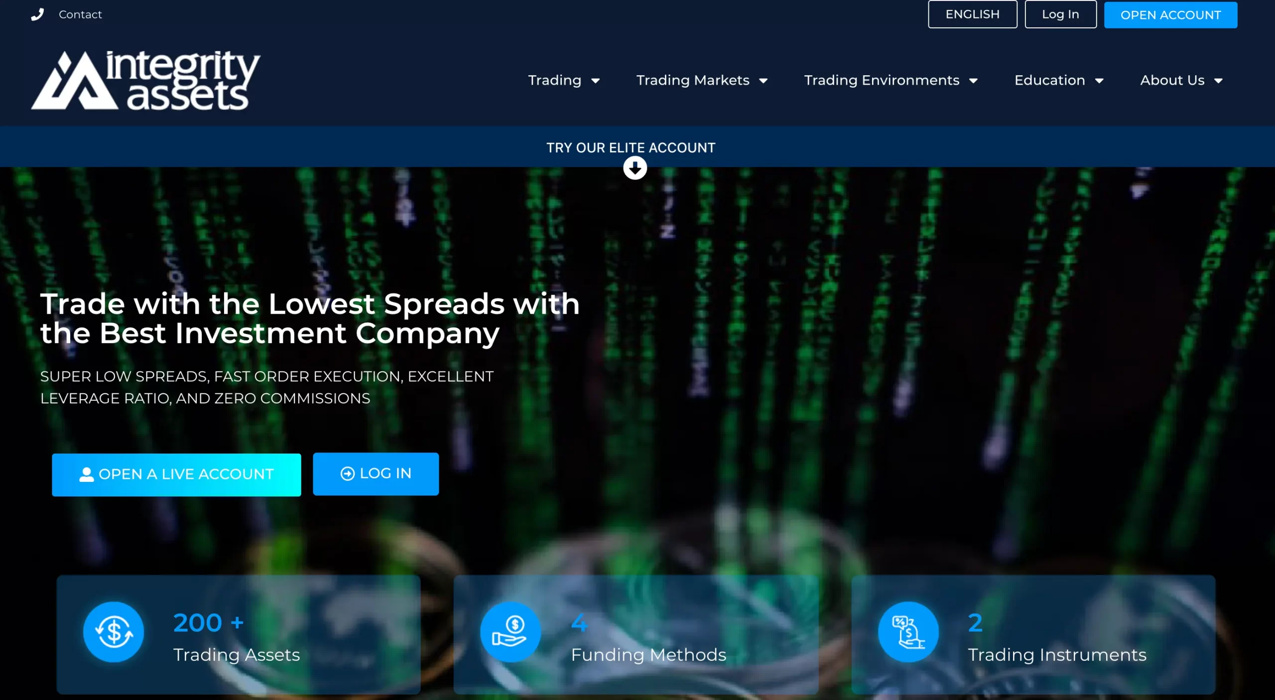Viewport: 1275px width, 700px height.
Task: Expand the About Us dropdown arrow
Action: tap(1218, 81)
